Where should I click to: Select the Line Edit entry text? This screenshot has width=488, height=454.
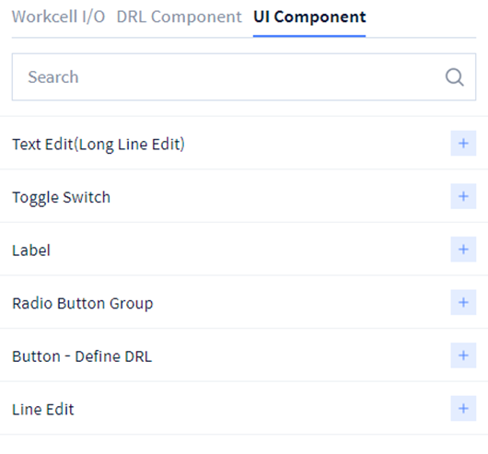coord(43,409)
